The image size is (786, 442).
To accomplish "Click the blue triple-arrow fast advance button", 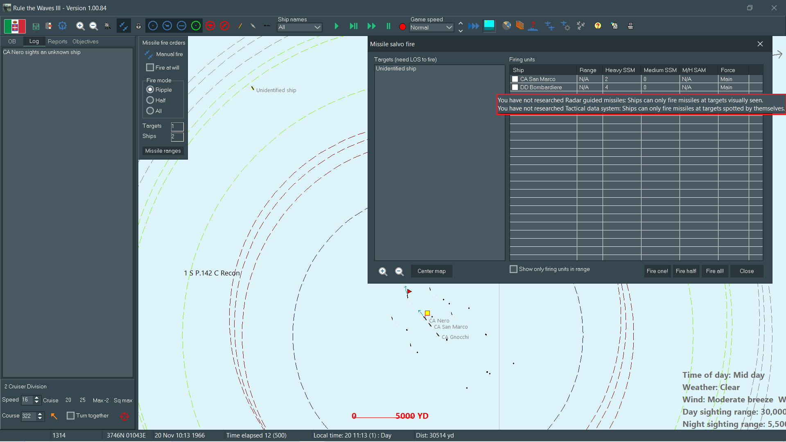I will [474, 26].
